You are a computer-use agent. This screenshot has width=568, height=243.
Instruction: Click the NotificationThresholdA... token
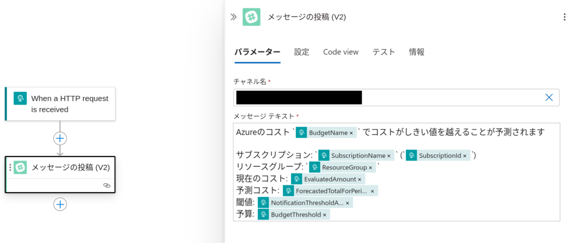[x=306, y=203]
